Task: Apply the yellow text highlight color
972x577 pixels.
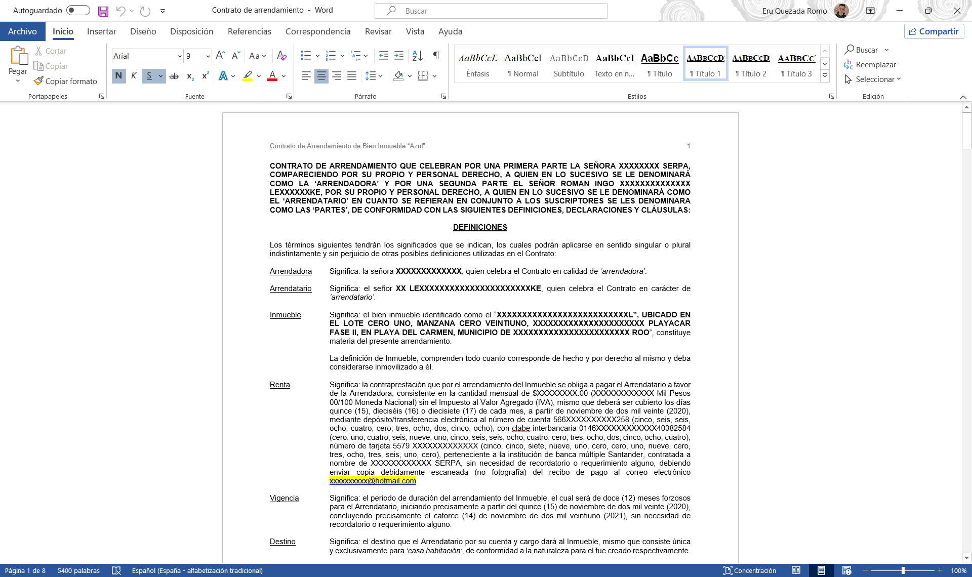Action: click(248, 76)
